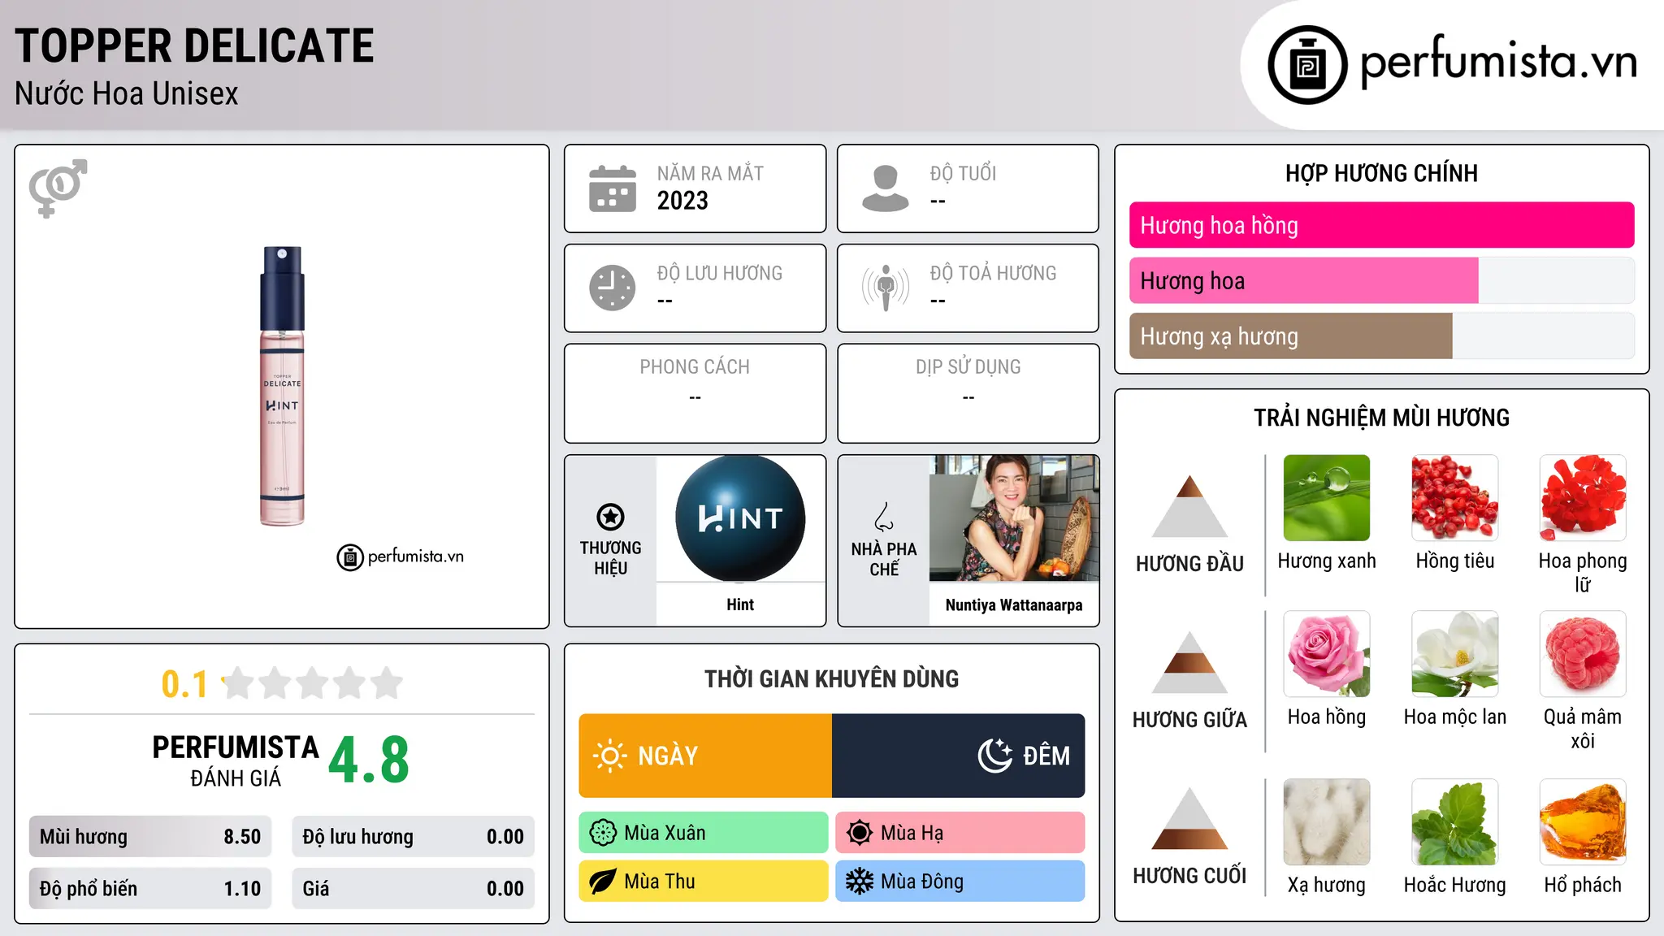This screenshot has width=1664, height=936.
Task: Click the leaf icon in Mùa Thu
Action: pyautogui.click(x=603, y=882)
